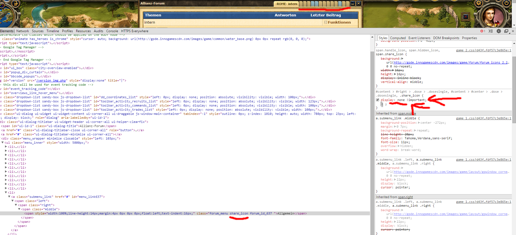The width and height of the screenshot is (516, 235).
Task: Toggle the DevTools console drawer icon
Action: (x=491, y=31)
